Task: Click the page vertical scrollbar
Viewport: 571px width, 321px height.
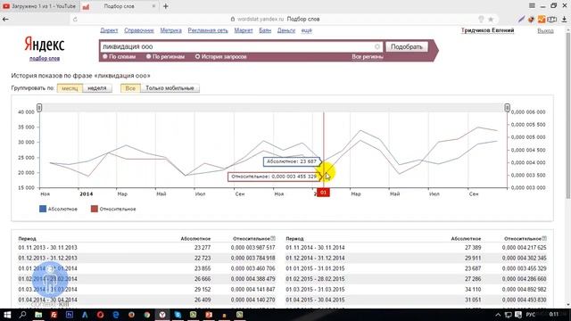Action: (567, 117)
